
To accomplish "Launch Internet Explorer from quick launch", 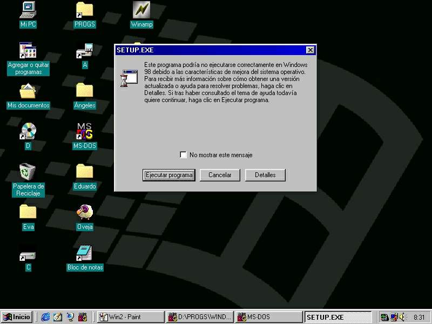I will 45,317.
